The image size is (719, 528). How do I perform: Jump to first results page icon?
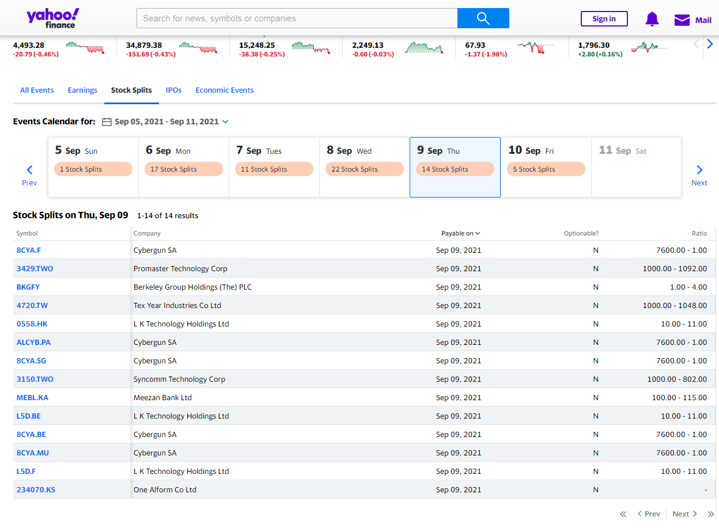(623, 514)
